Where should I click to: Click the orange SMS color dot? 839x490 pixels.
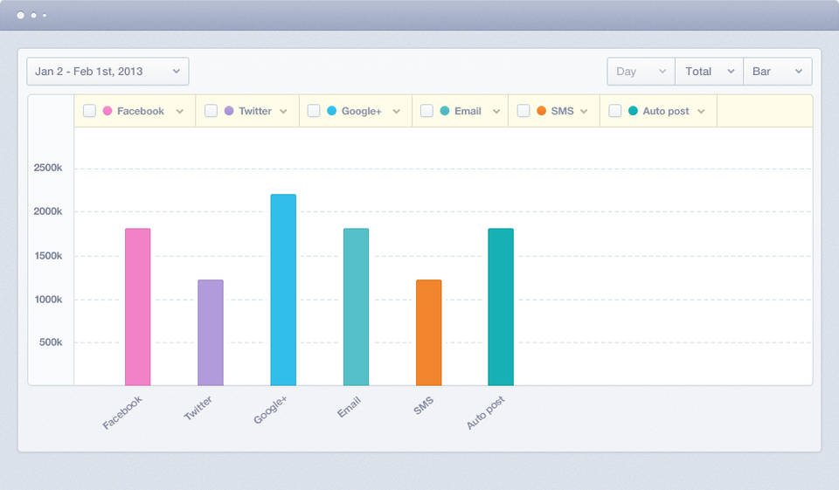click(x=542, y=111)
